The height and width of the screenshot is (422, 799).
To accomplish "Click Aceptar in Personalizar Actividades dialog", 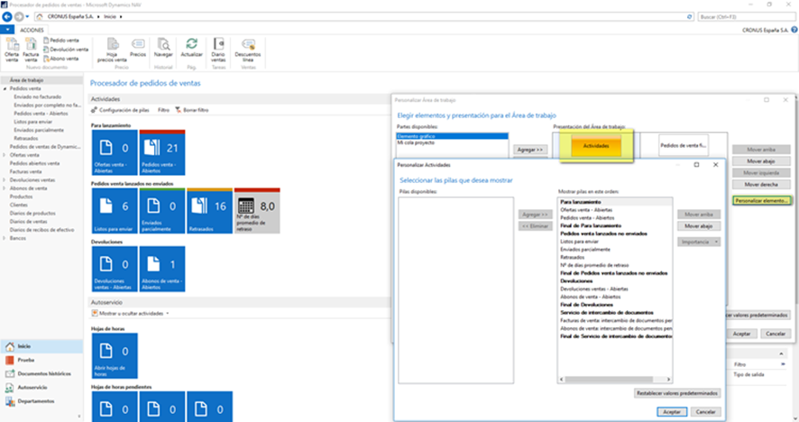I will [672, 412].
